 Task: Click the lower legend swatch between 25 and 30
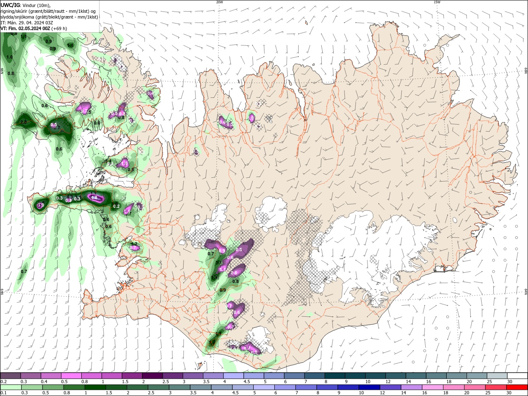[x=496, y=387]
